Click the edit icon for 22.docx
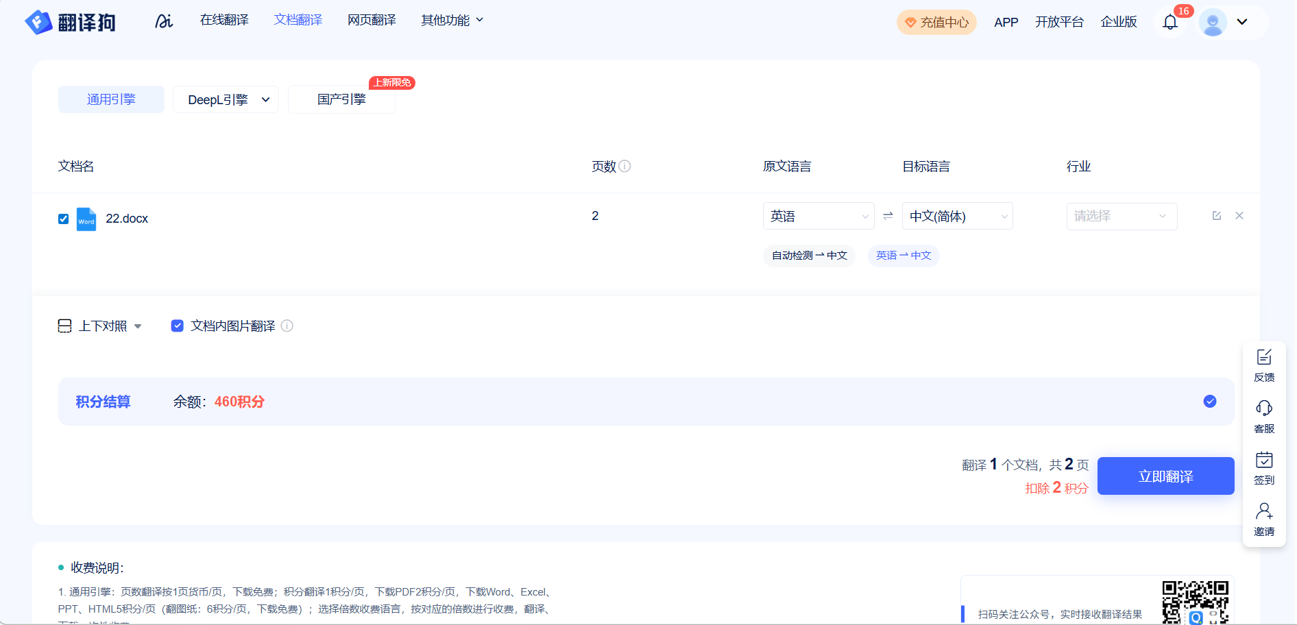Screen dimensions: 1297x625 click(x=1217, y=216)
